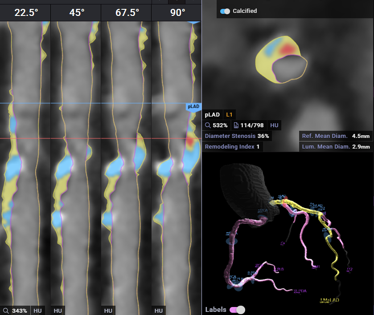Select the 22.5° view header
Image resolution: width=374 pixels, height=315 pixels.
[x=26, y=12]
